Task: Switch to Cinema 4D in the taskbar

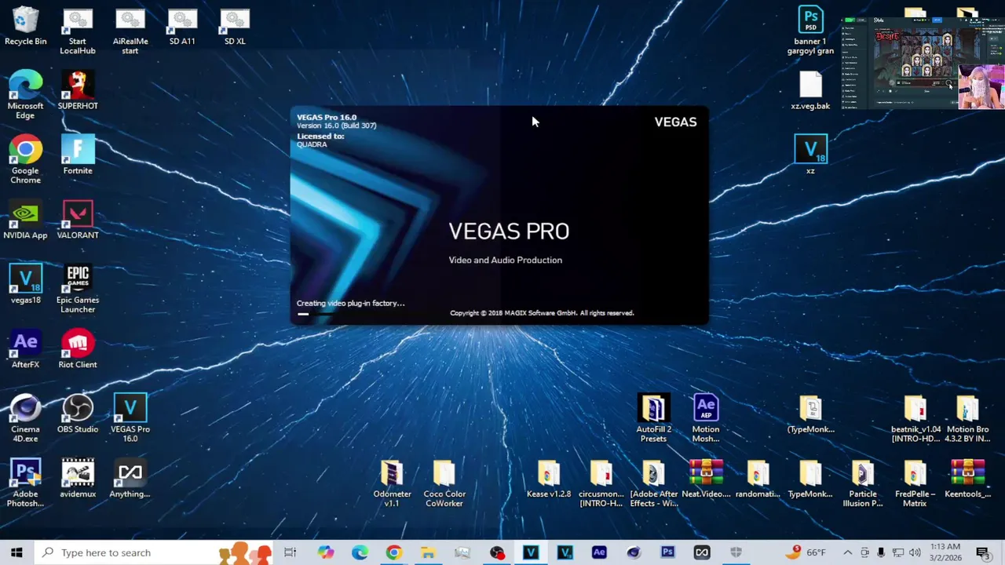Action: 634,552
